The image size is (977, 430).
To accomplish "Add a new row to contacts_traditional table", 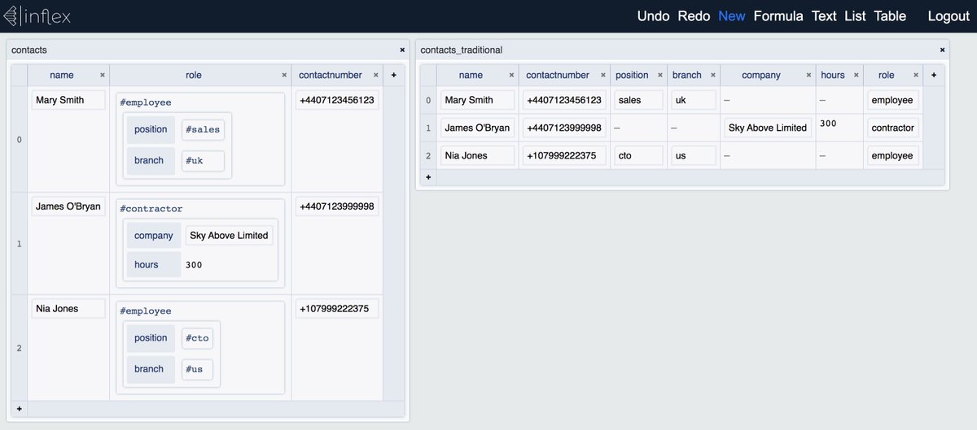I will [428, 177].
